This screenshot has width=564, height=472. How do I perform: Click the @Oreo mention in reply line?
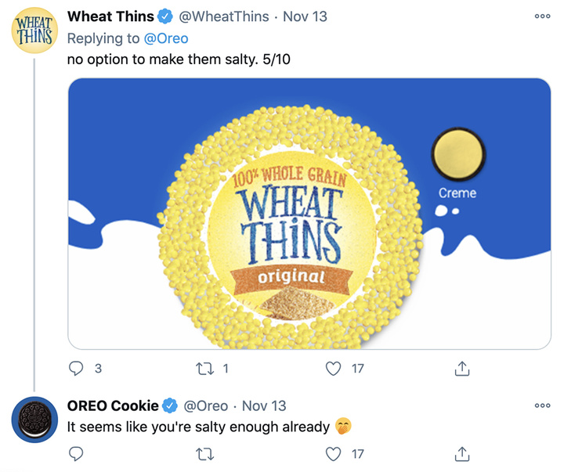pos(166,38)
